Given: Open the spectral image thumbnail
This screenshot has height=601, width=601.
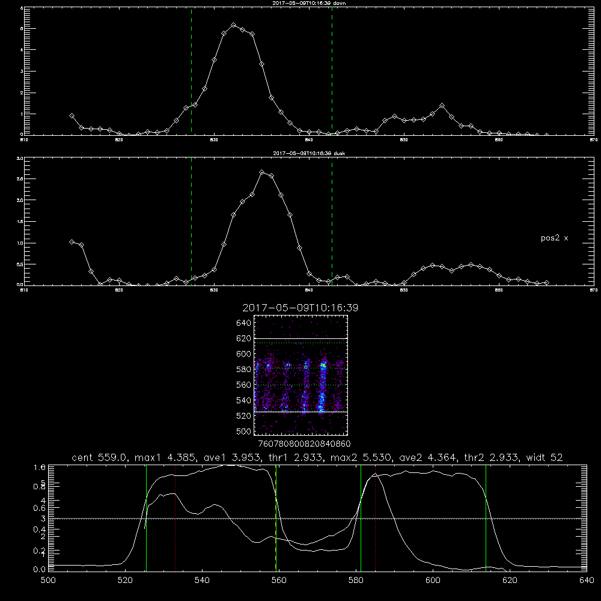Looking at the screenshot, I should pyautogui.click(x=300, y=375).
